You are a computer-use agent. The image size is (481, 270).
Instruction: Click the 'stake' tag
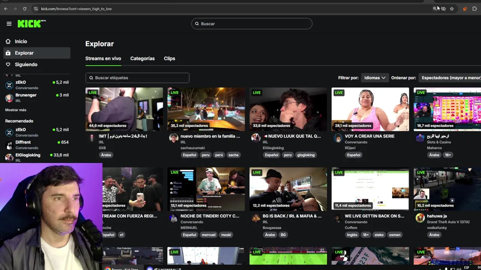(x=379, y=235)
